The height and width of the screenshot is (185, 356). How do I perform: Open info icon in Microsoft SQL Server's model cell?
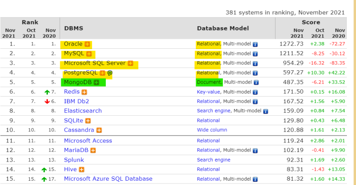(x=255, y=64)
